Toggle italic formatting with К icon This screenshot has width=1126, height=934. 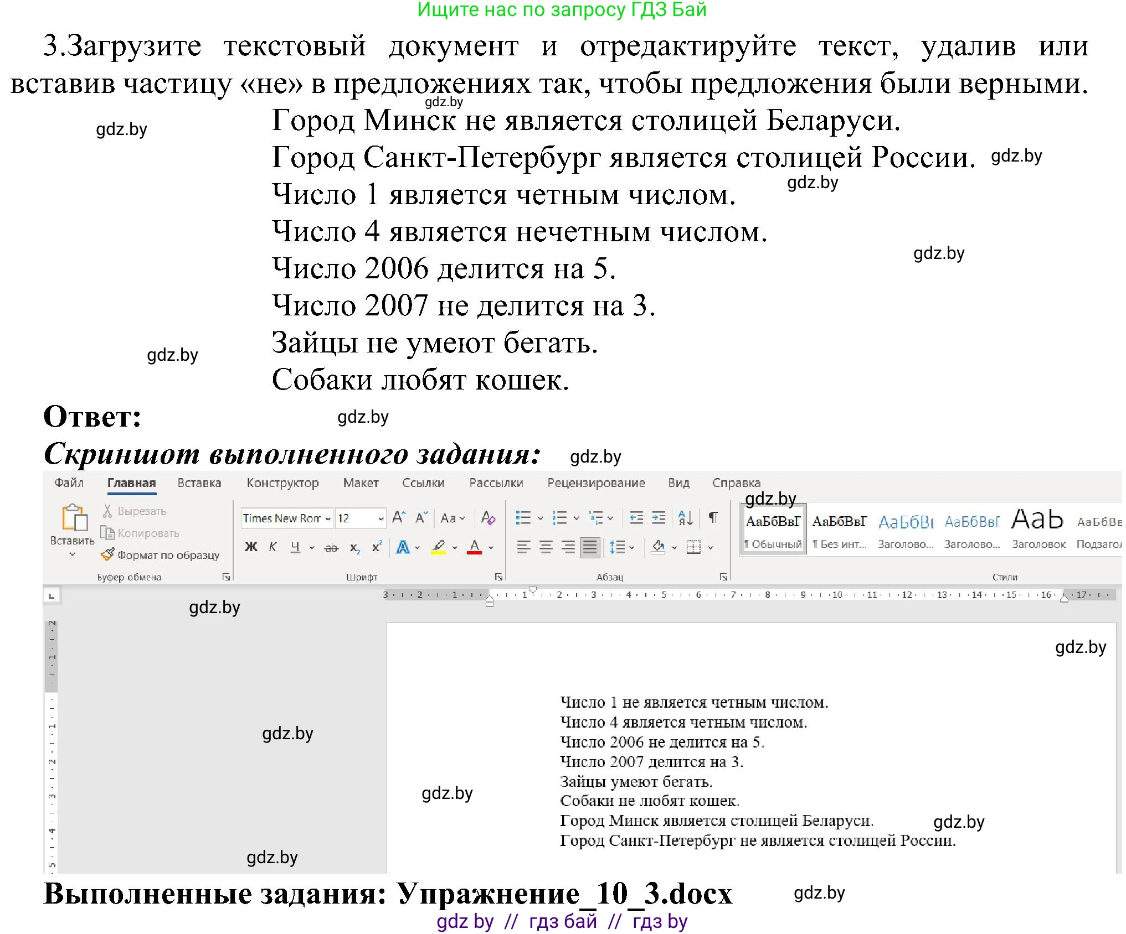coord(272,547)
